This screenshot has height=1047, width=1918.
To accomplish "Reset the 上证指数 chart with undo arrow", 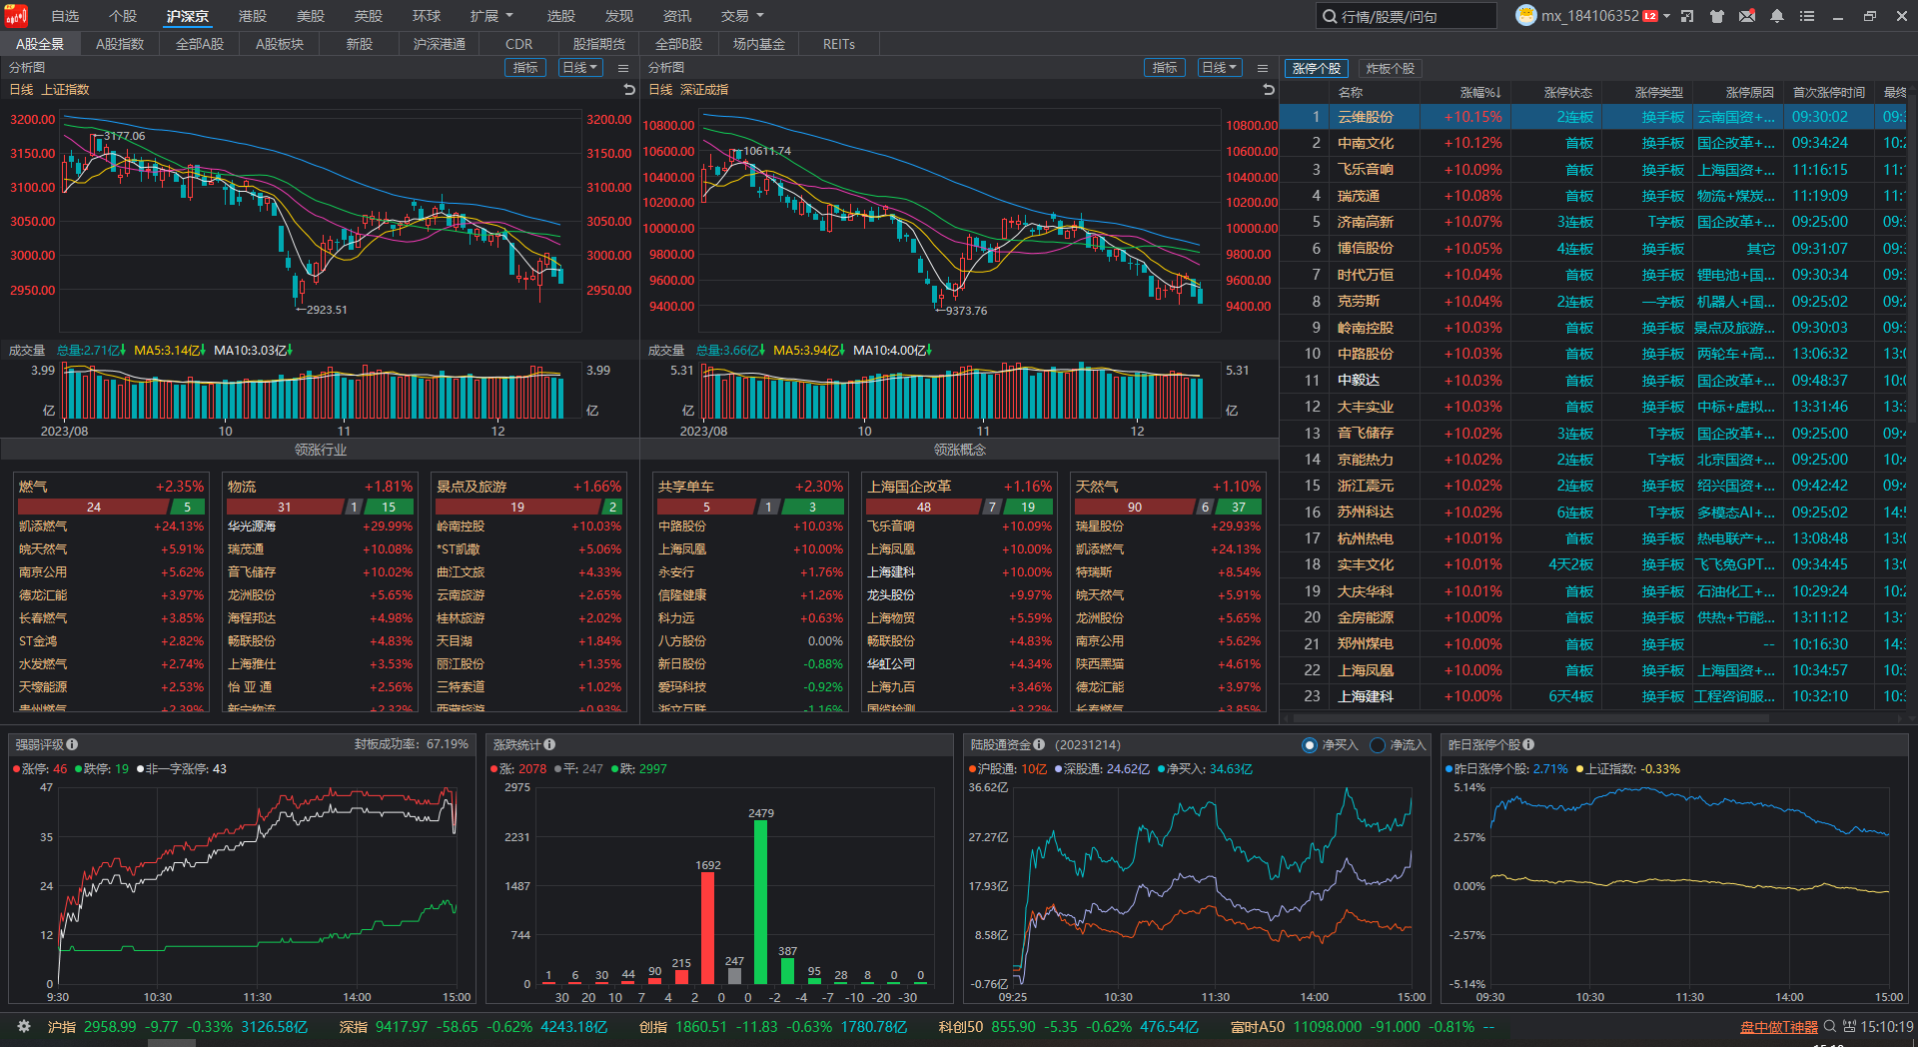I will tap(629, 90).
